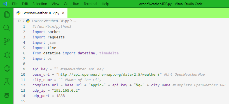Open the Go menu
The image size is (229, 104).
pyautogui.click(x=66, y=4)
